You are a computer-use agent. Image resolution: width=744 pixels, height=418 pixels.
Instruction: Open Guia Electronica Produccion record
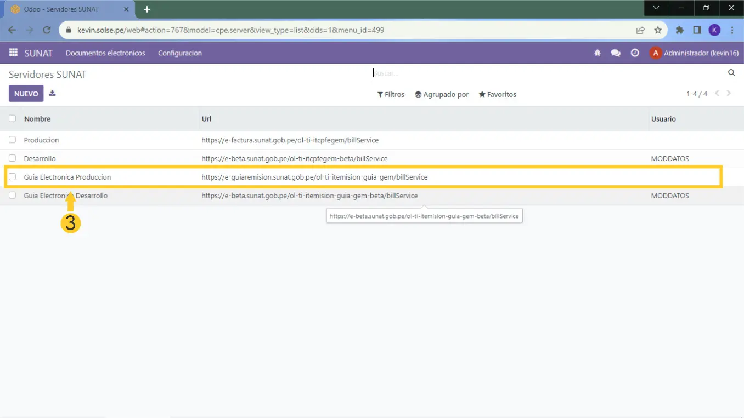pyautogui.click(x=67, y=177)
